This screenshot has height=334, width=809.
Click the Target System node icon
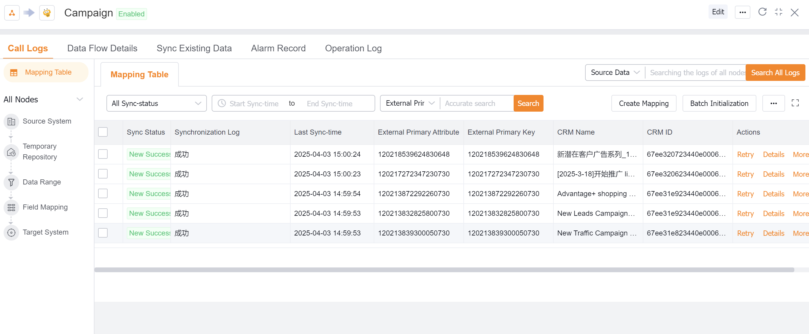(11, 233)
